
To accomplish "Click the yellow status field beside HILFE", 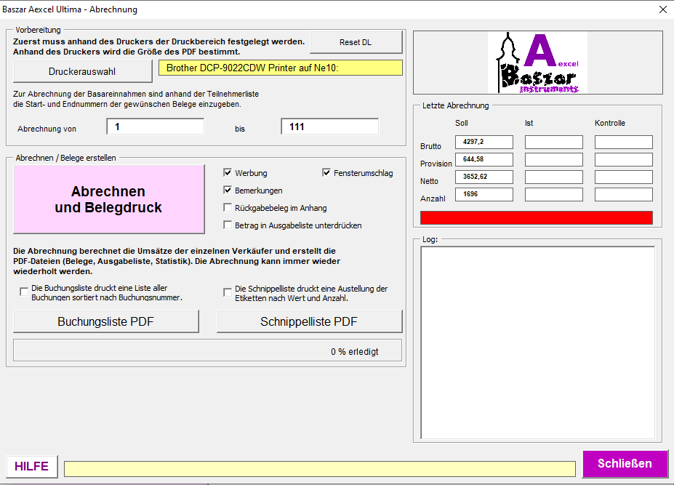I will 320,469.
